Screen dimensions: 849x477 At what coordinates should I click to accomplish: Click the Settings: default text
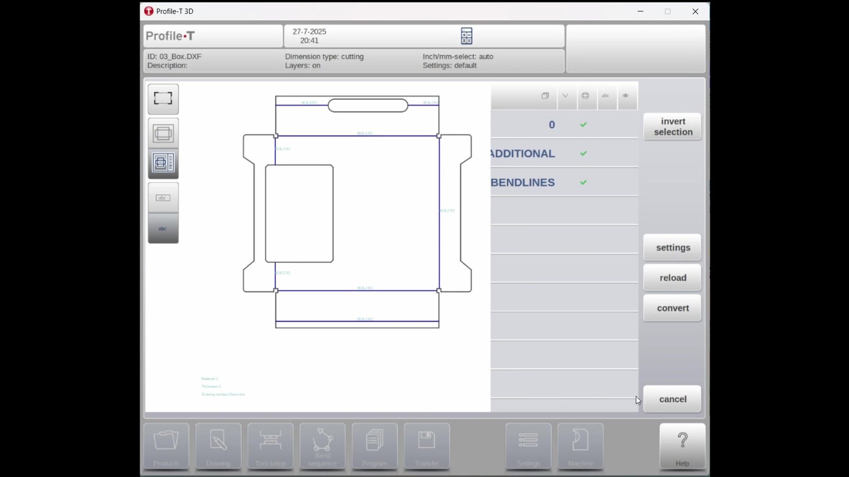(x=449, y=65)
